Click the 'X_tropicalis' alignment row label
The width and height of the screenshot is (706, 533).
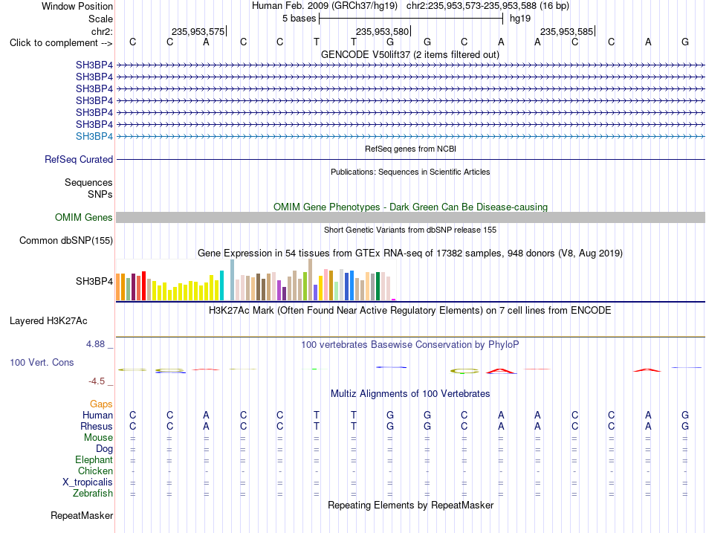point(88,482)
